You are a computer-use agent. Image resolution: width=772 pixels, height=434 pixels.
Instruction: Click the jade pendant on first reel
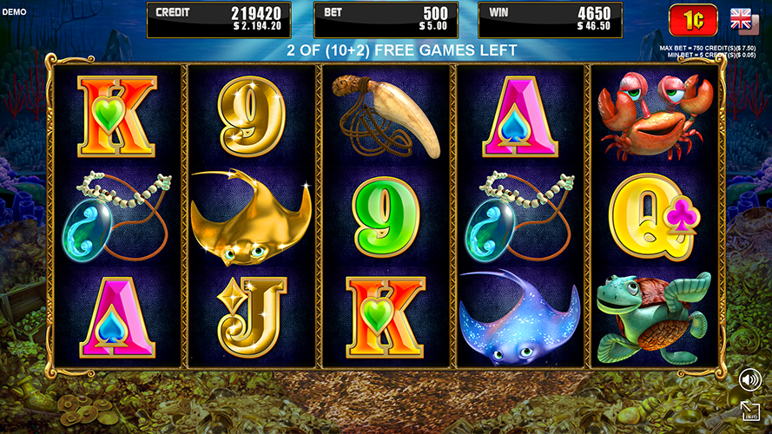coord(117,217)
